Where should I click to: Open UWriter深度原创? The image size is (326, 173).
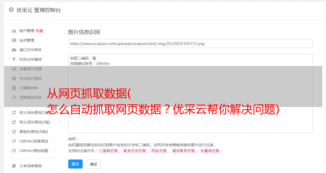[34, 141]
